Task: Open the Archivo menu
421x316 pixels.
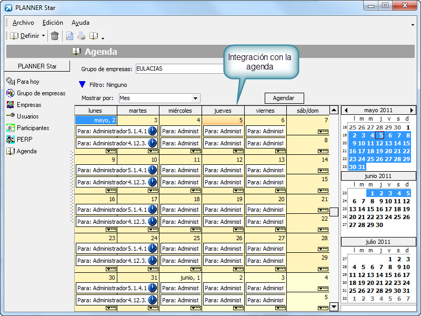Action: 23,23
